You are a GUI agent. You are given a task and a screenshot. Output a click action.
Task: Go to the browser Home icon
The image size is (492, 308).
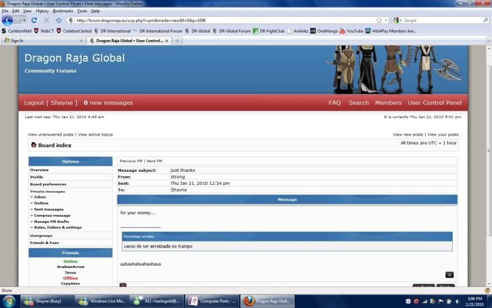pos(58,20)
